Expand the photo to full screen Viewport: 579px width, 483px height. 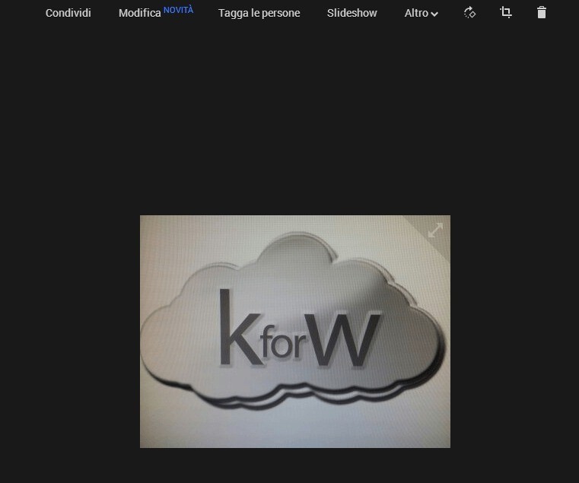tap(435, 230)
